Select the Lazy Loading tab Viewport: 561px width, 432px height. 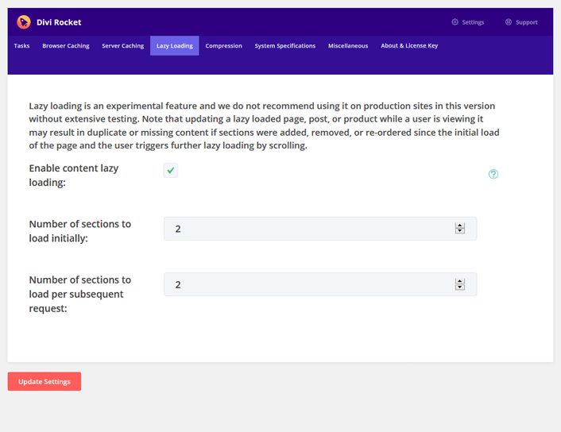[x=175, y=46]
